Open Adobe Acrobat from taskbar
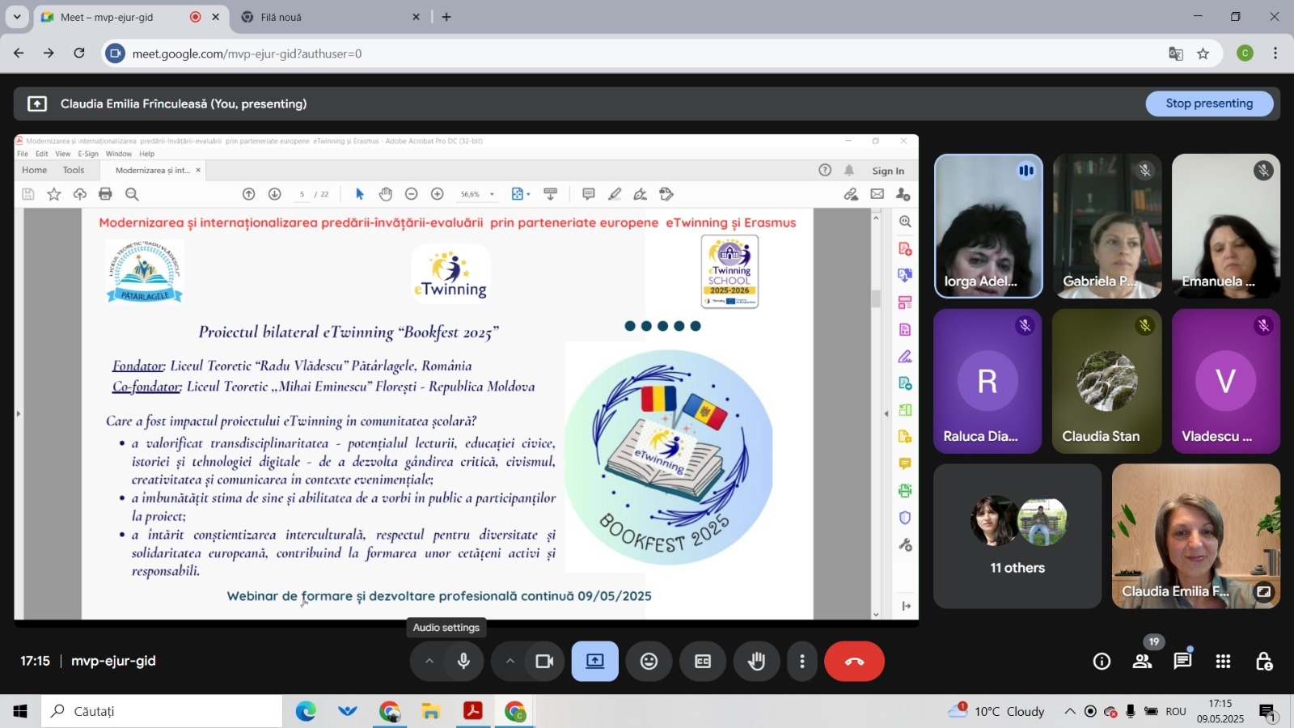 [472, 711]
